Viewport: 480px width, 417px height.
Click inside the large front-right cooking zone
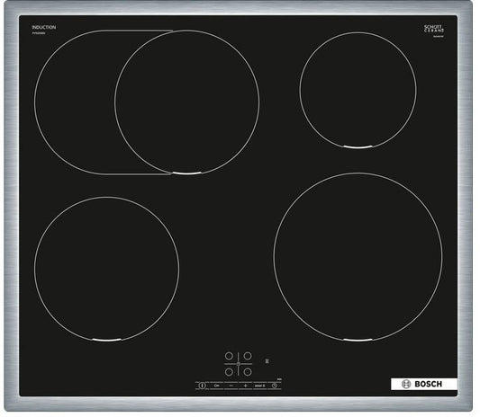(358, 257)
